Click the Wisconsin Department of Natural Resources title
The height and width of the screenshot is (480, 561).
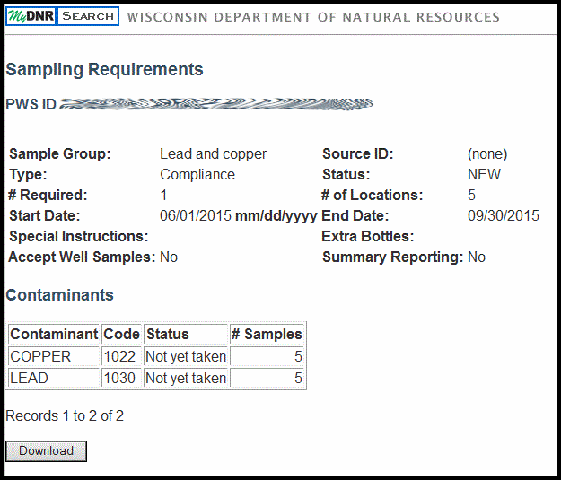click(x=313, y=17)
